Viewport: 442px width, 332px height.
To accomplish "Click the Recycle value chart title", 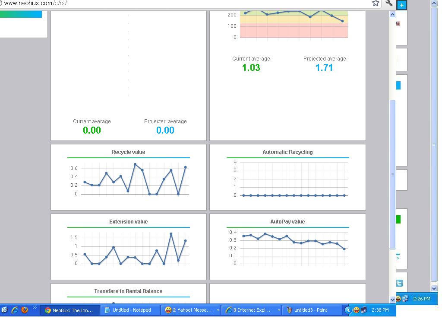I will (x=128, y=152).
